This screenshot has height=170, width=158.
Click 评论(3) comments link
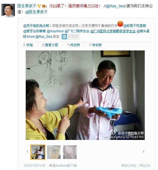(144, 166)
